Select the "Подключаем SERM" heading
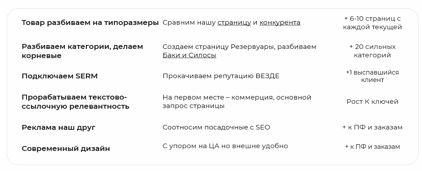Image resolution: width=422 pixels, height=171 pixels. [59, 76]
